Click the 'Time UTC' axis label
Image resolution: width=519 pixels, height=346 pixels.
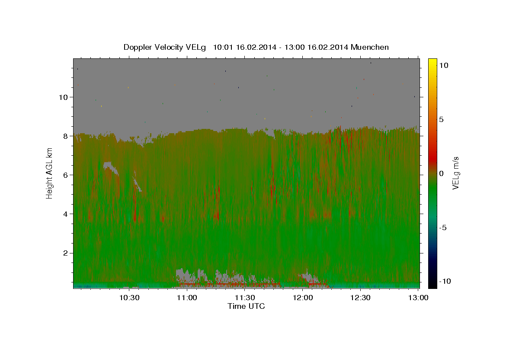pyautogui.click(x=246, y=306)
